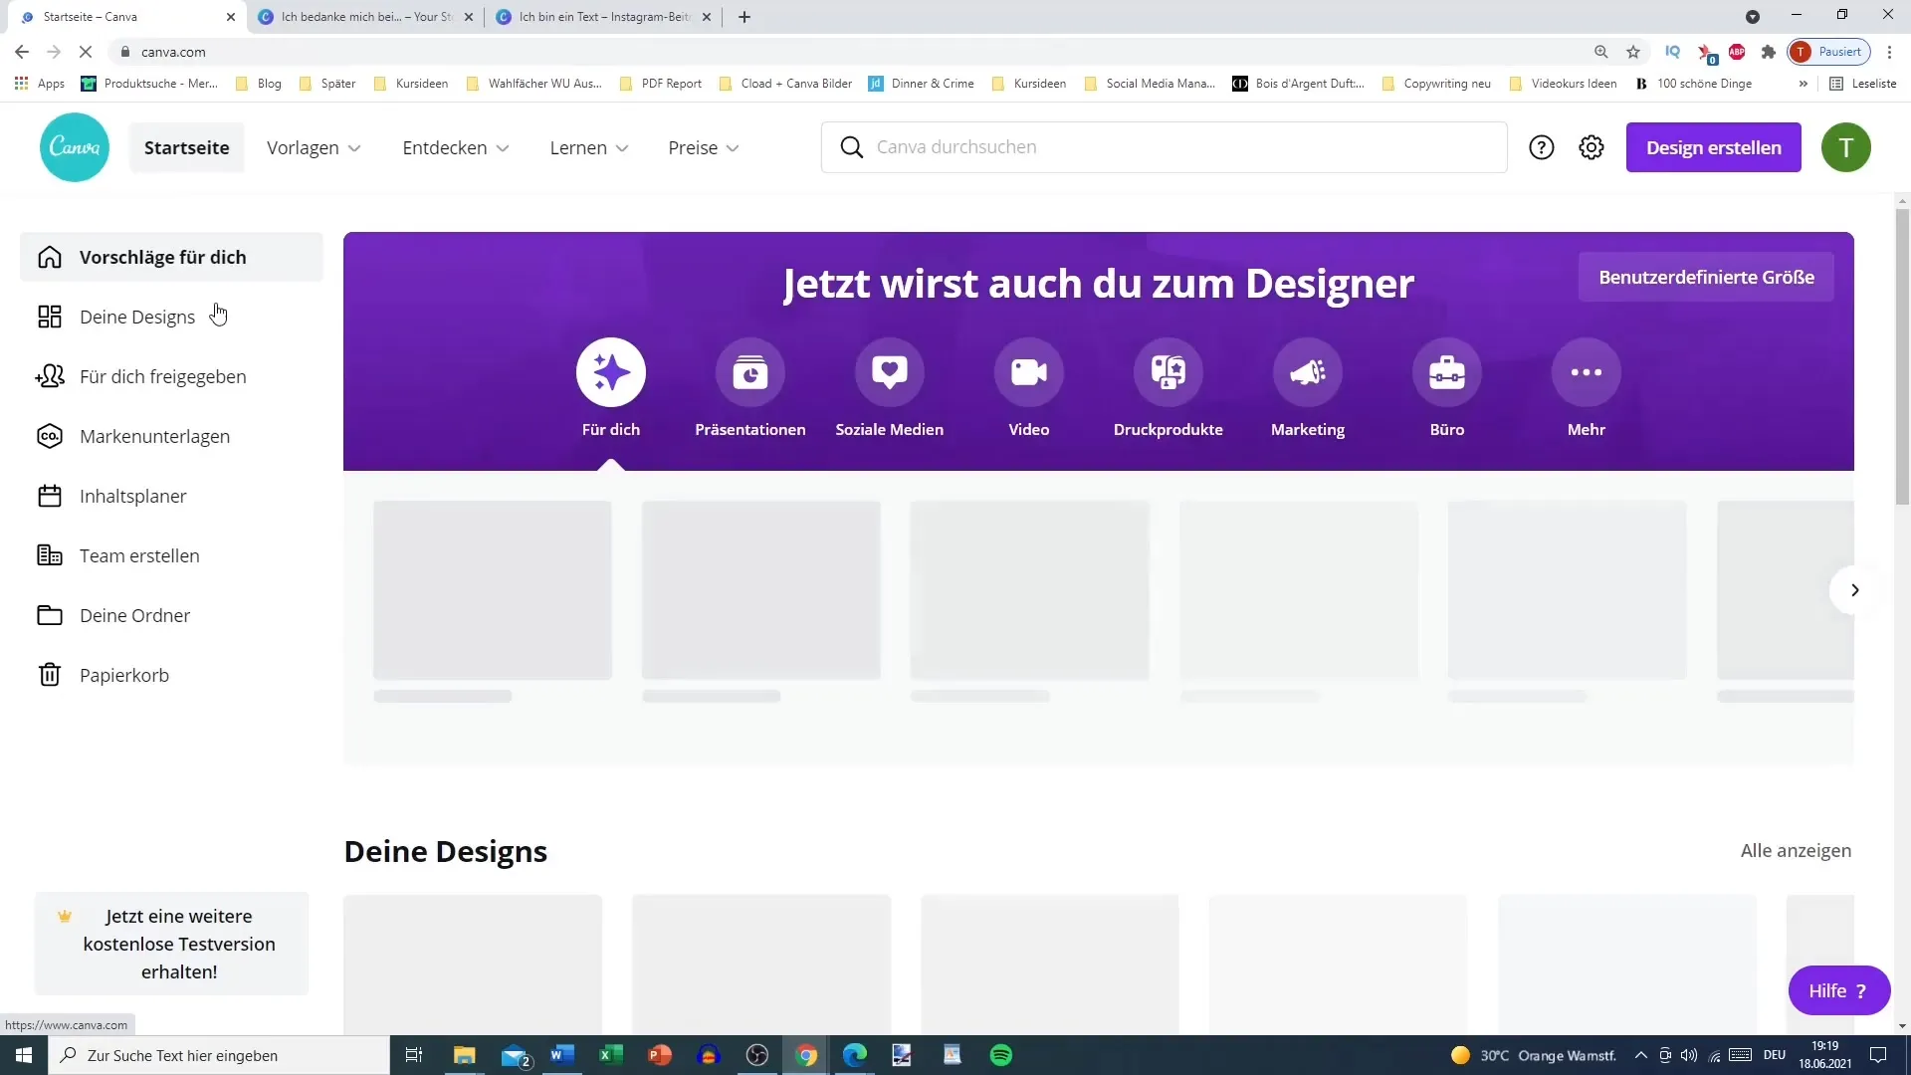The height and width of the screenshot is (1075, 1911).
Task: Expand the Vorlagen dropdown menu
Action: click(314, 147)
